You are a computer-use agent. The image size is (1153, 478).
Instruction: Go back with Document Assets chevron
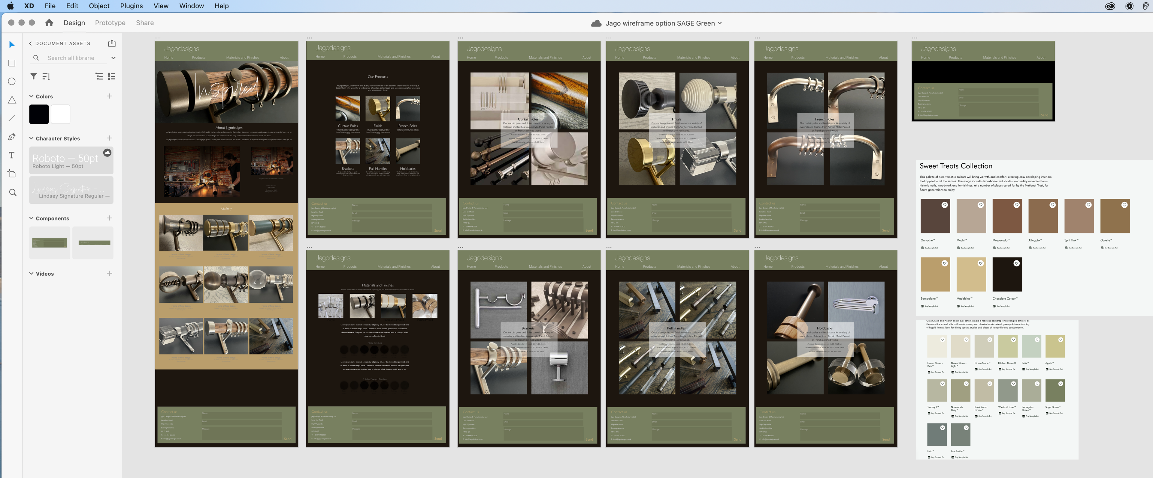tap(30, 43)
